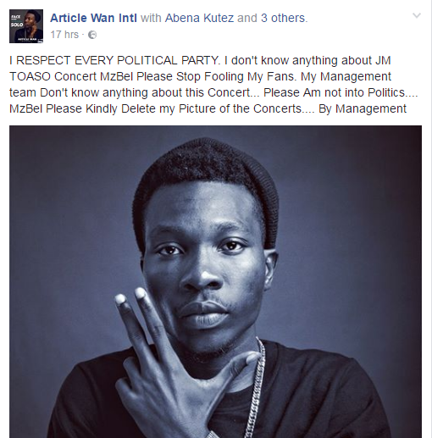Click the 'By Management' text ending the post
Image resolution: width=432 pixels, height=438 pixels.
point(363,108)
